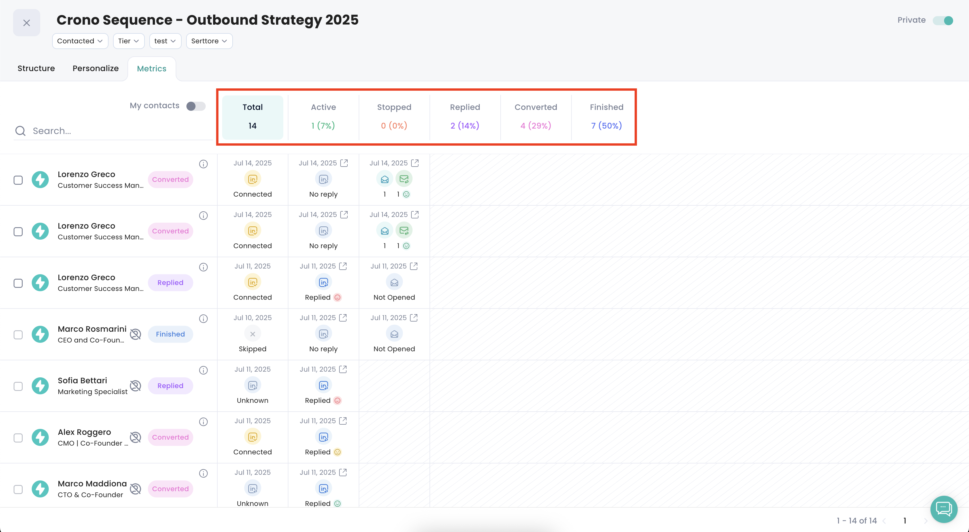Click the email Not Opened icon for Marco Rosmarini
This screenshot has height=532, width=969.
coord(394,334)
